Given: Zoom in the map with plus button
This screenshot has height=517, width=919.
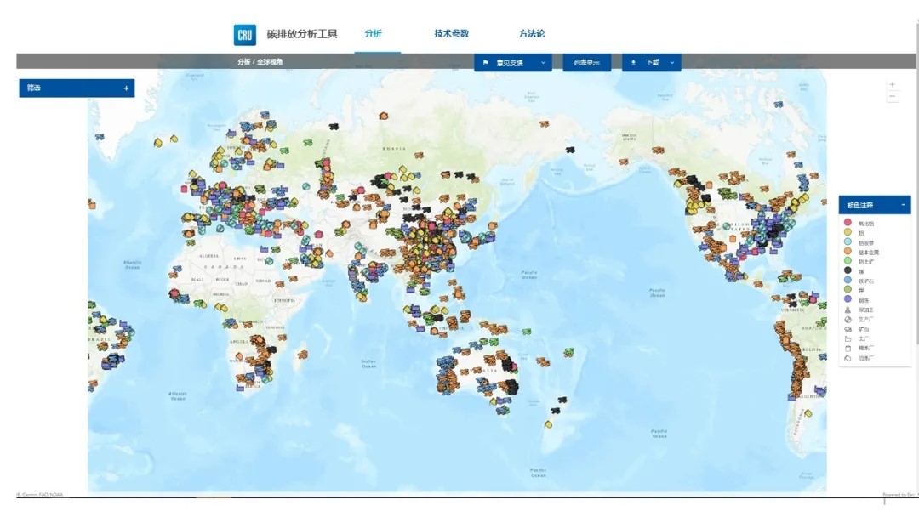Looking at the screenshot, I should 892,84.
